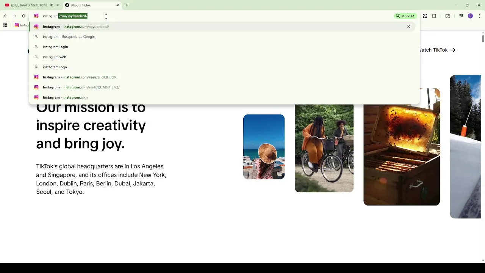The image size is (485, 273).
Task: Click the 'Our mission is to inspire creativity' heading
Action: [91, 126]
